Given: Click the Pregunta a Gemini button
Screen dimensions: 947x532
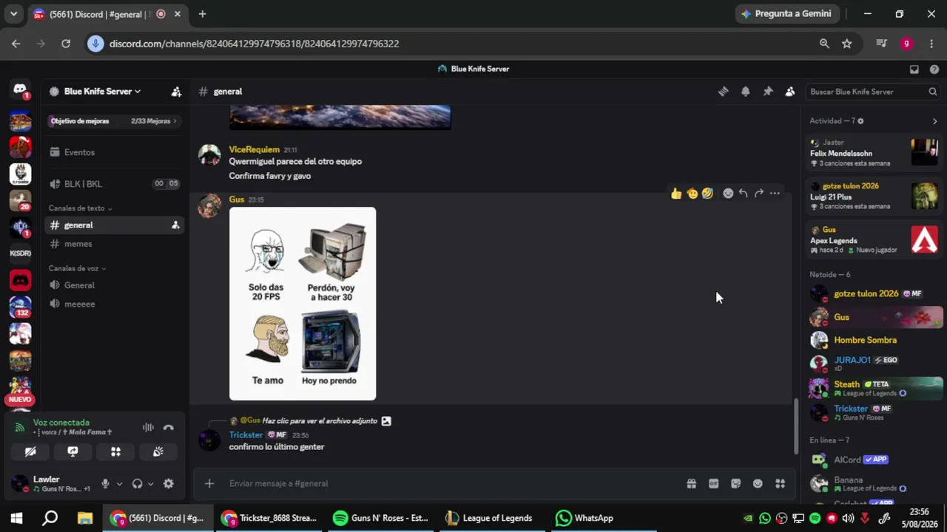Looking at the screenshot, I should coord(786,14).
